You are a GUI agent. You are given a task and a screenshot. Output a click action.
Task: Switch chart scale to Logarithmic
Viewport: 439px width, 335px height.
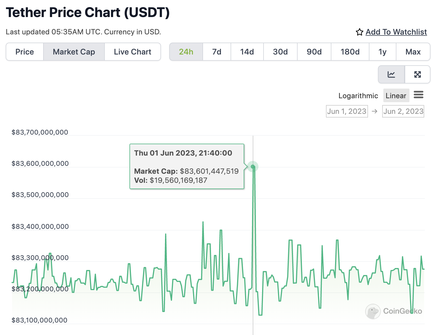click(358, 96)
